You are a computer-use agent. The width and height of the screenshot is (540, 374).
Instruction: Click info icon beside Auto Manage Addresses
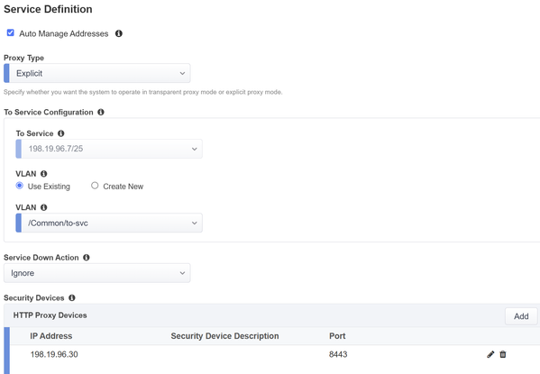(x=119, y=33)
